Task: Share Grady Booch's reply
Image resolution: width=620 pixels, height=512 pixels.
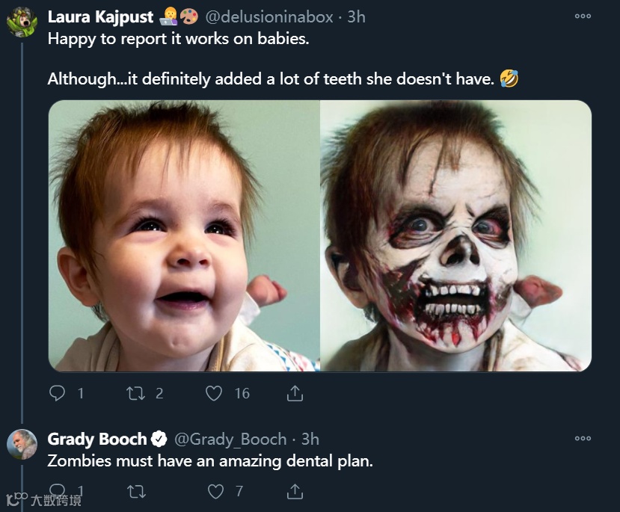Action: [x=295, y=491]
